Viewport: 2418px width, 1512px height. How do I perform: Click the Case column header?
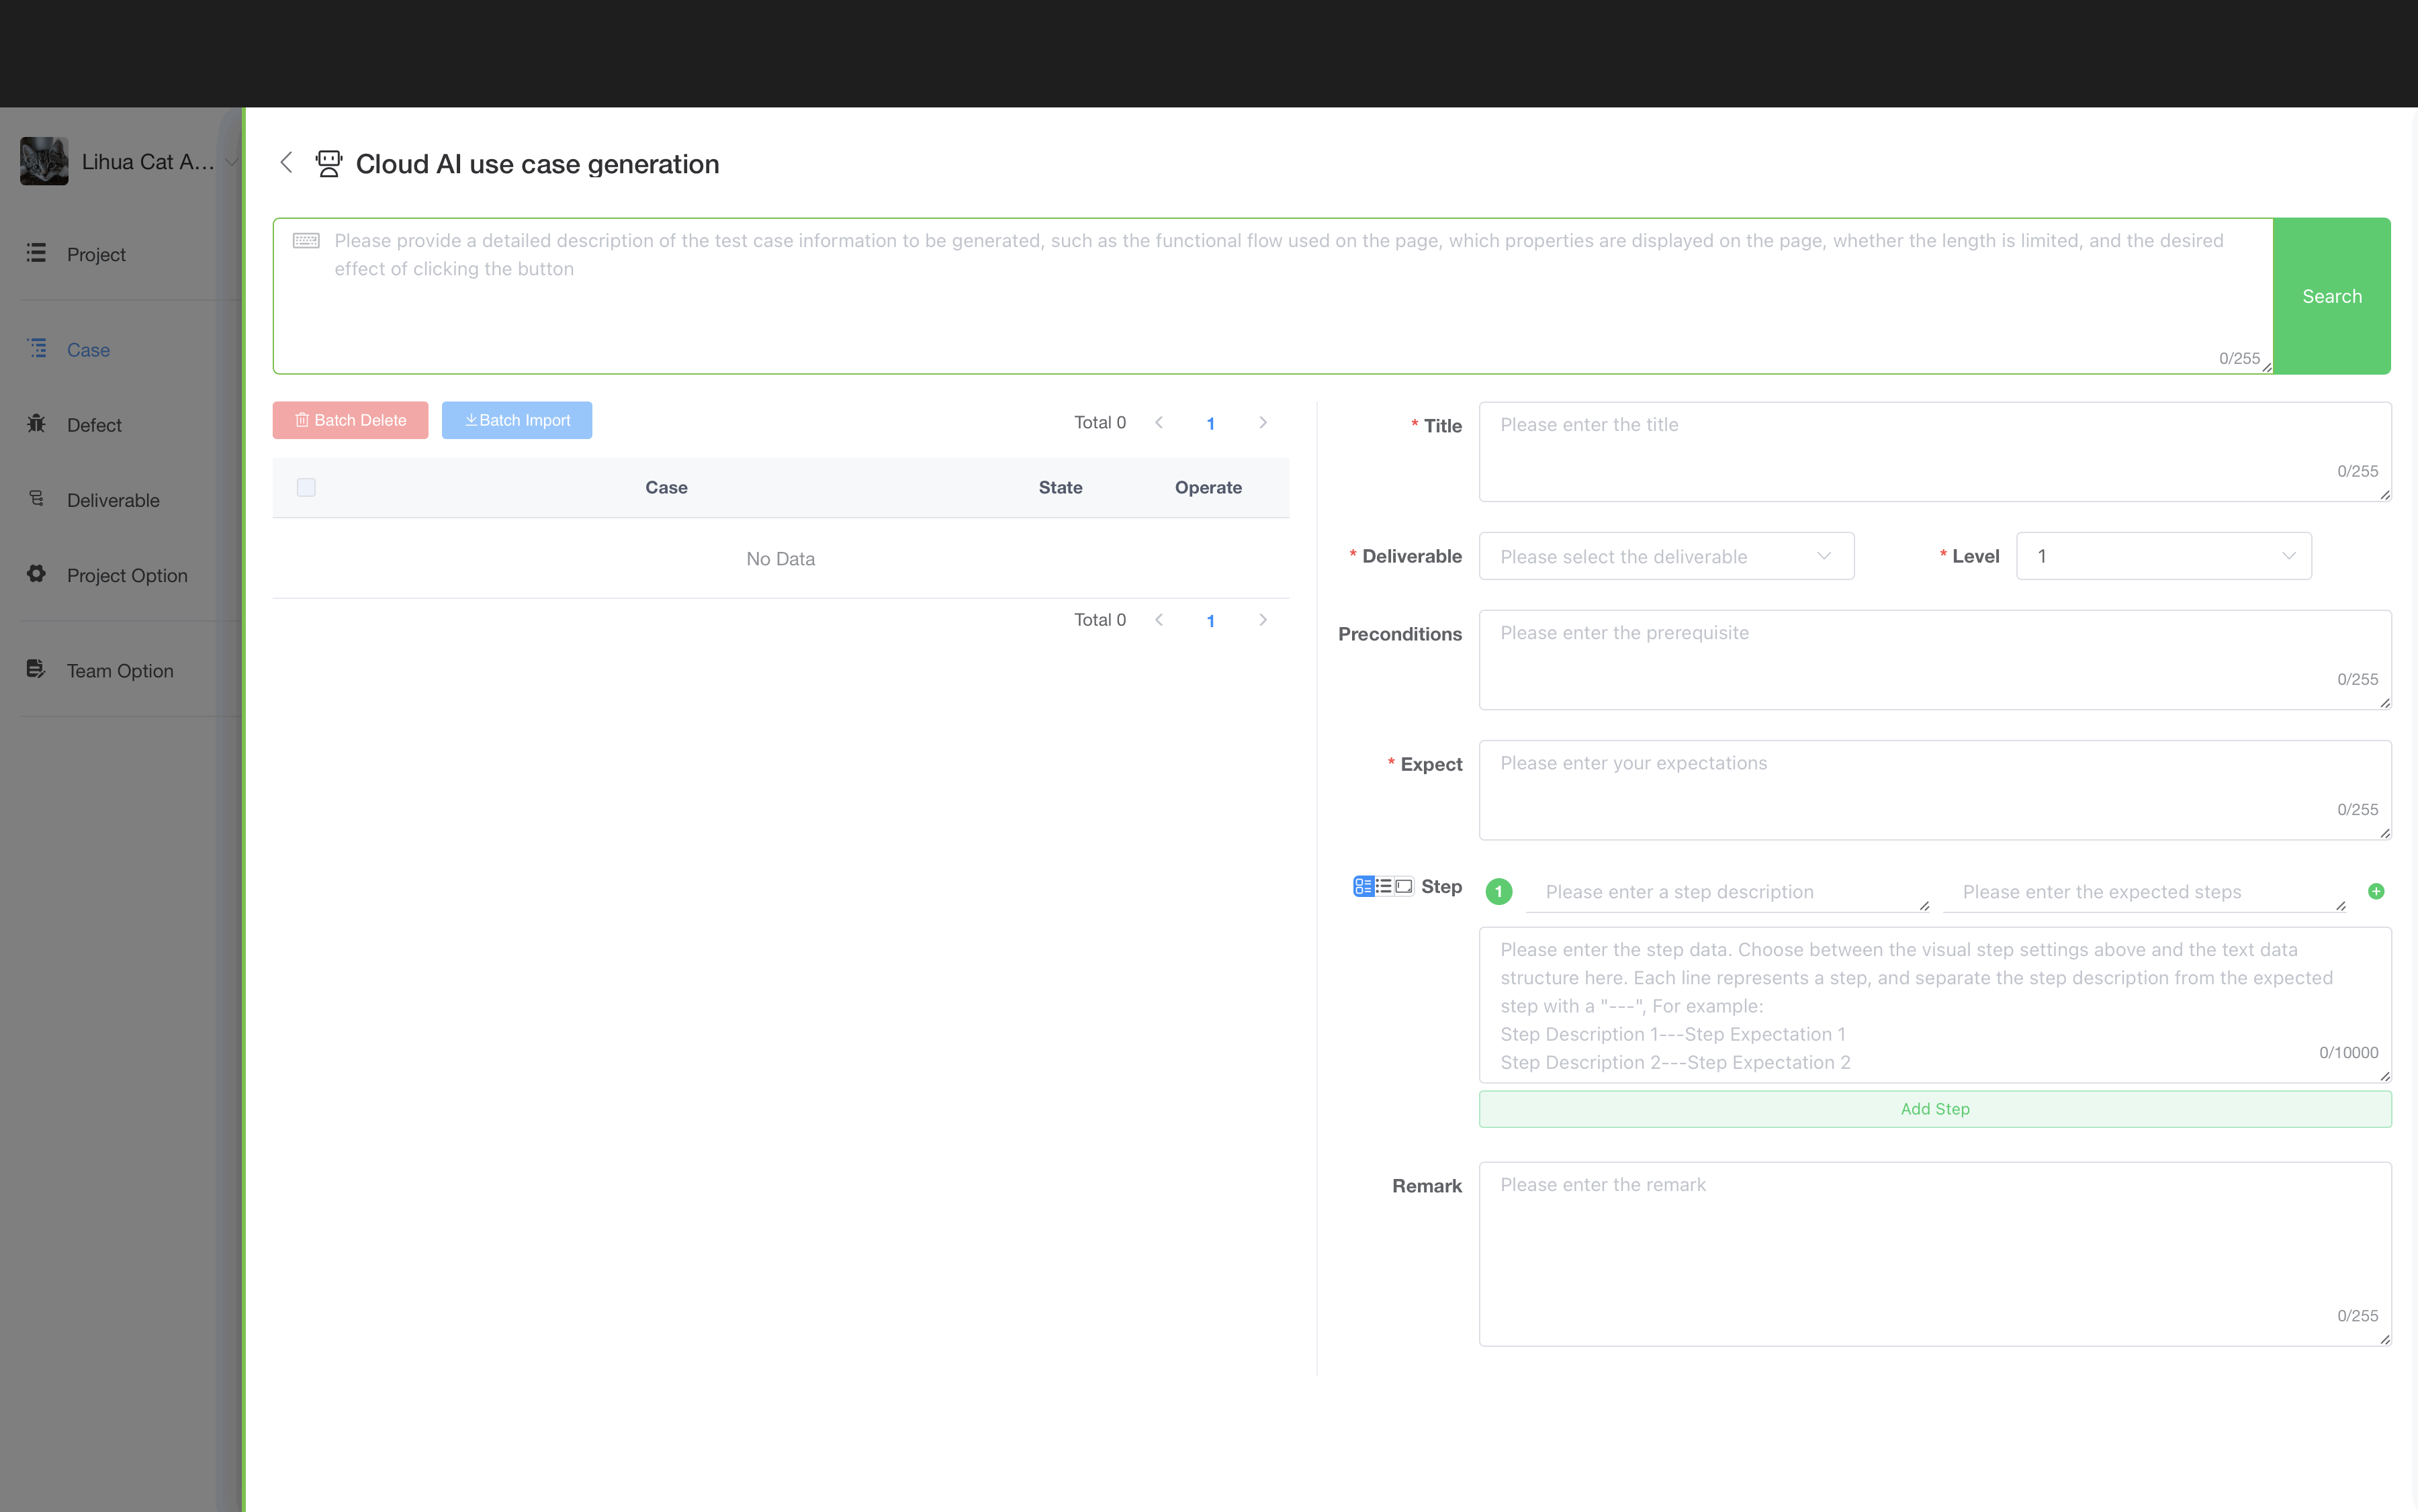[x=666, y=488]
